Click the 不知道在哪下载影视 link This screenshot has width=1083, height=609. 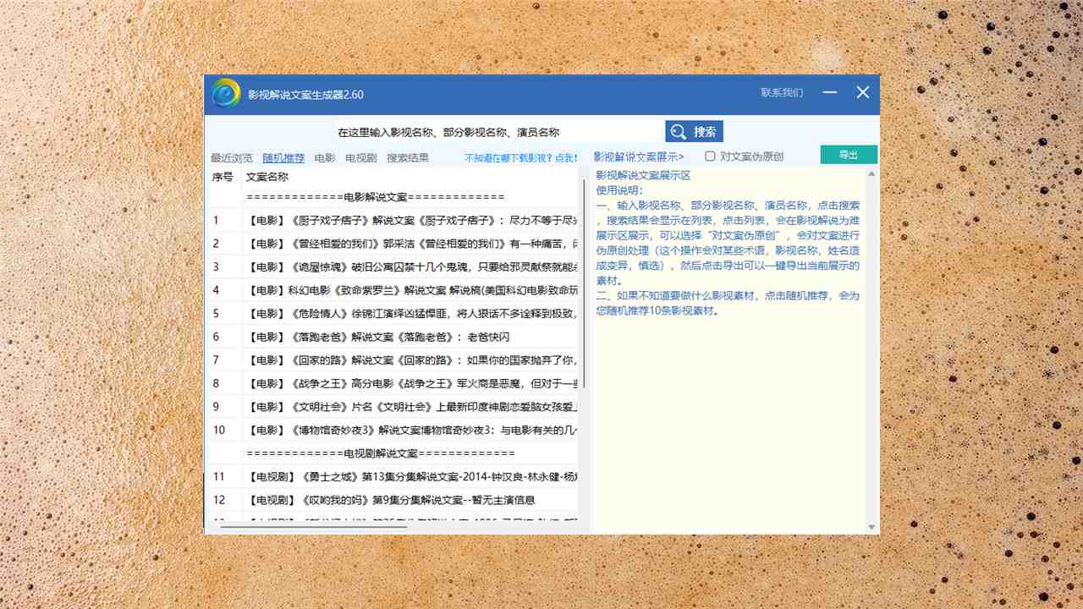click(520, 158)
